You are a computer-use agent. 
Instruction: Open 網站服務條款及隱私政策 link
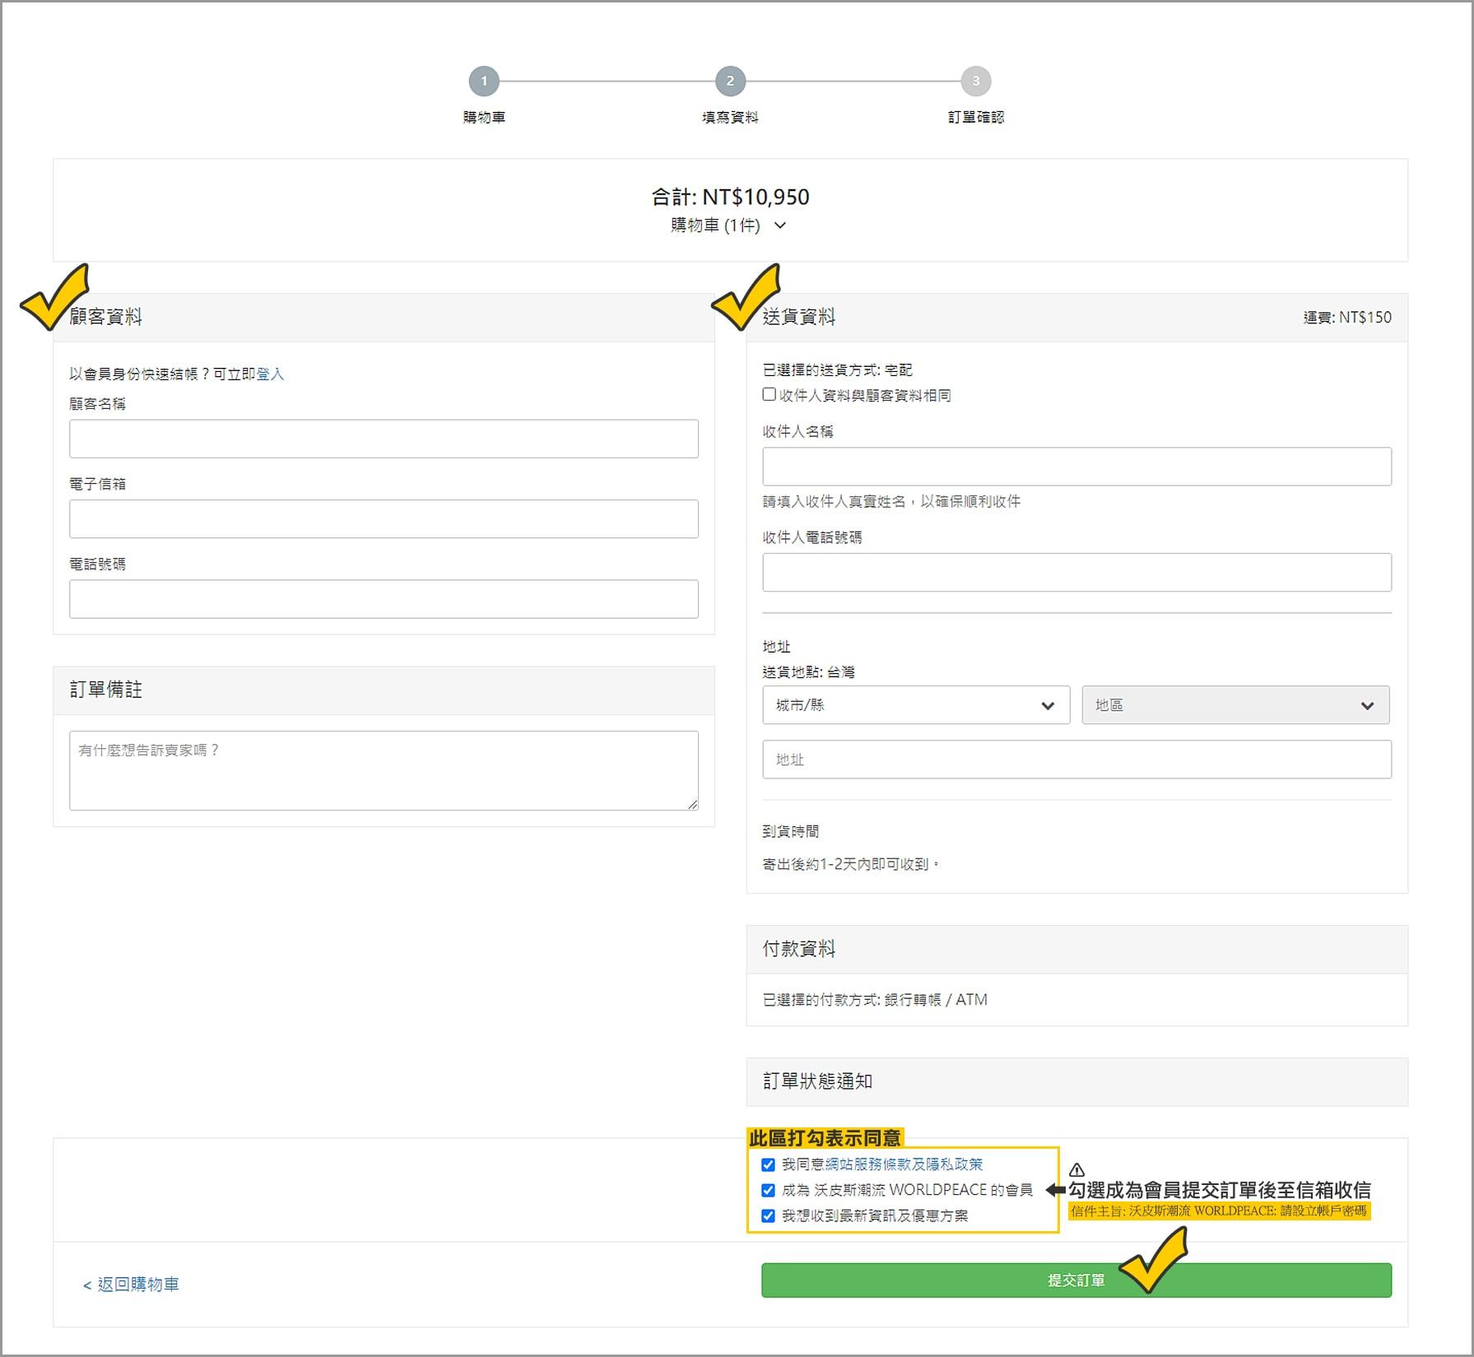coord(904,1164)
